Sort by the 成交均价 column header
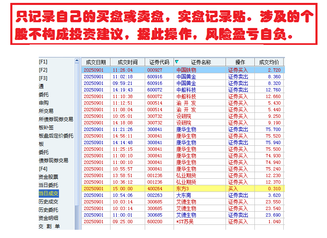 pyautogui.click(x=269, y=62)
